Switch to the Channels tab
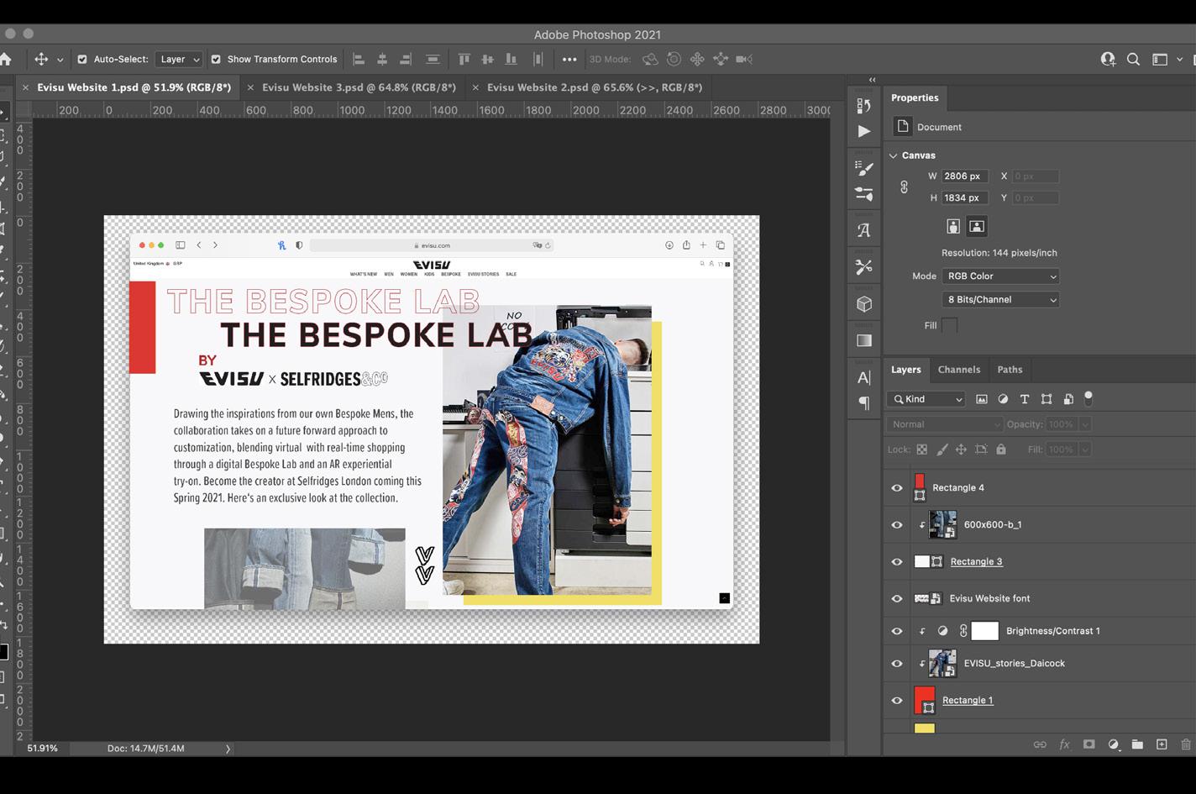1196x794 pixels. point(959,370)
